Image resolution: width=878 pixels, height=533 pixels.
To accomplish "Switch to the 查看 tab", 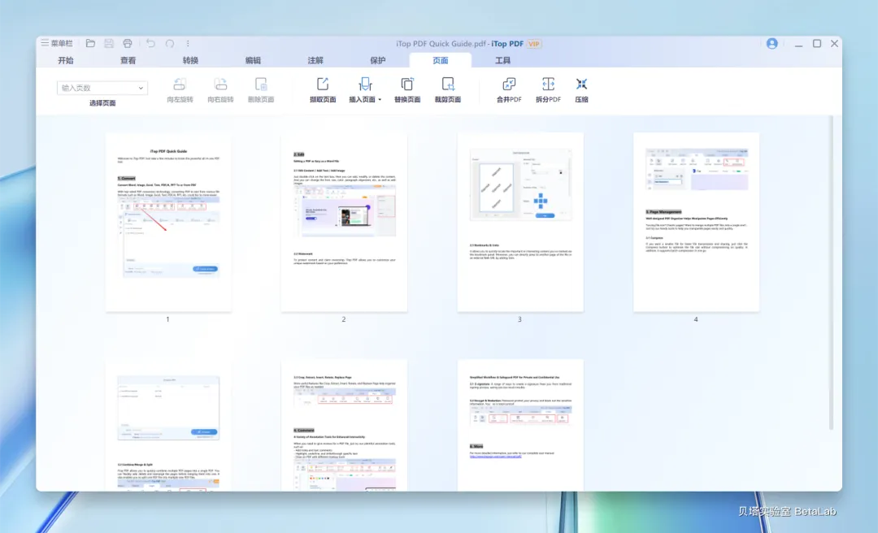I will click(x=128, y=60).
